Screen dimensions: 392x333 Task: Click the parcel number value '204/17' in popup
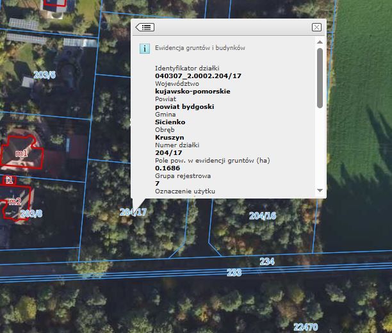[x=168, y=153]
